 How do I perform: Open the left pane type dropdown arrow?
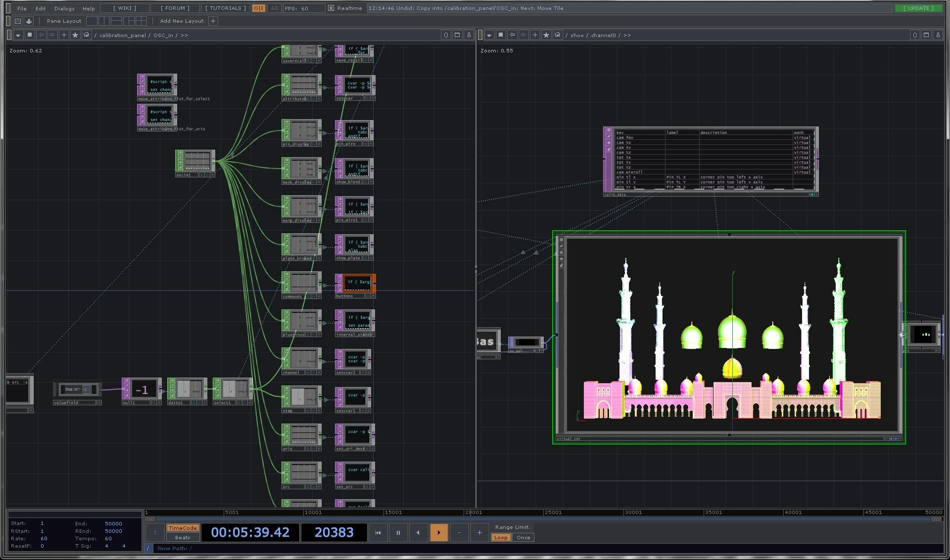pos(18,35)
